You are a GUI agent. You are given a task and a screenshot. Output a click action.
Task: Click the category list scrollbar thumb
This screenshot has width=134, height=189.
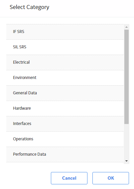click(126, 77)
